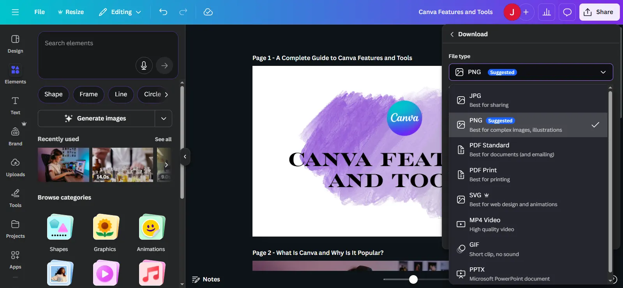Open the Brand side panel
This screenshot has height=288, width=623.
pyautogui.click(x=15, y=136)
